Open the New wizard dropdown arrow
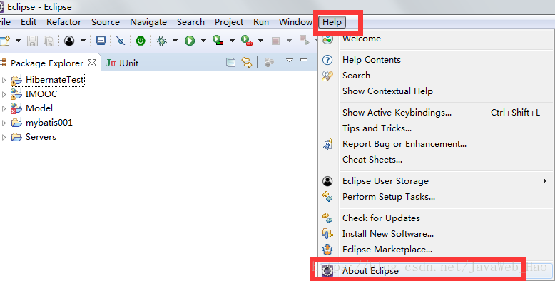Viewport: 555px width, 281px height. pyautogui.click(x=18, y=41)
